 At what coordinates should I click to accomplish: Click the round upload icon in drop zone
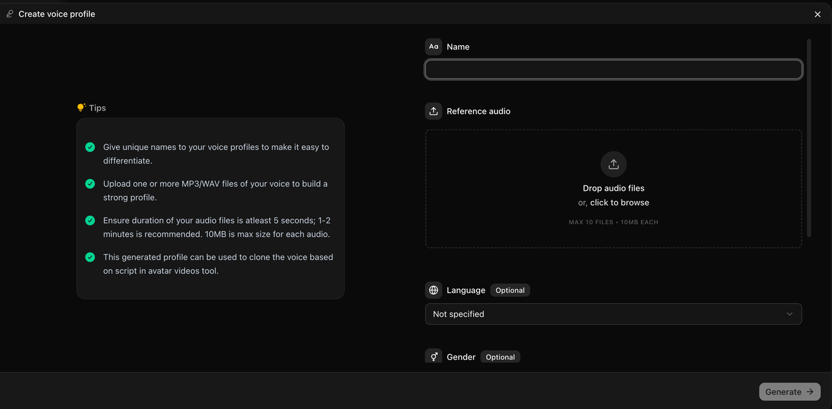pyautogui.click(x=613, y=164)
